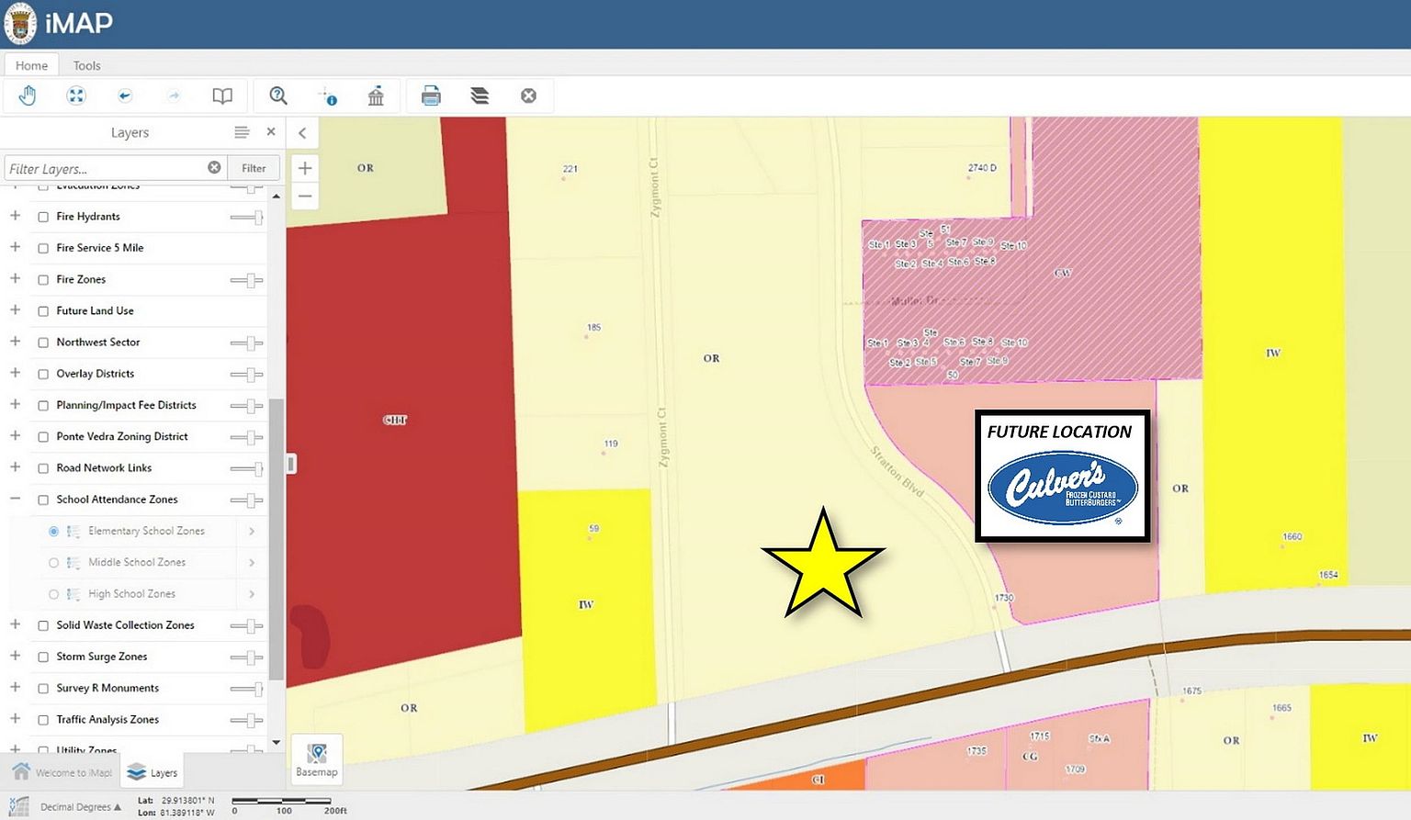Close the Layers panel
Image resolution: width=1411 pixels, height=820 pixels.
[x=271, y=131]
